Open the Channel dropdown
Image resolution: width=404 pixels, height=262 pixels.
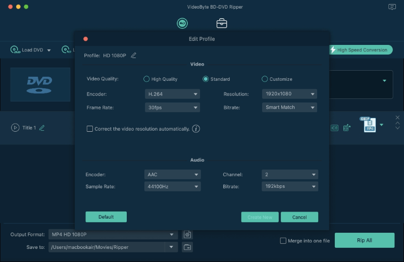pos(290,174)
